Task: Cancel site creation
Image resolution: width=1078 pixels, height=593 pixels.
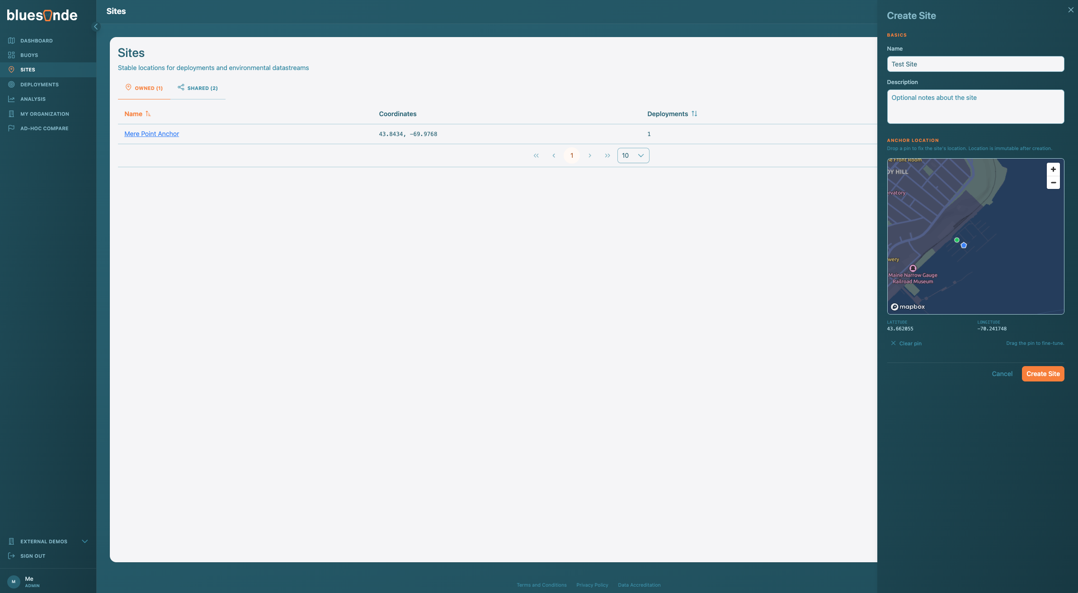Action: (1002, 374)
